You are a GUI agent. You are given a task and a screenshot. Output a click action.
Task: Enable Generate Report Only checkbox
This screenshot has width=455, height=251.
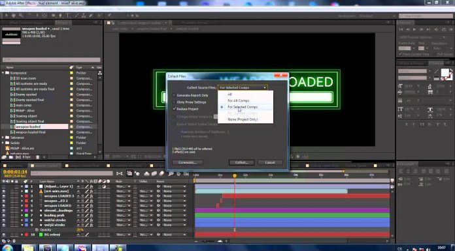[x=174, y=95]
